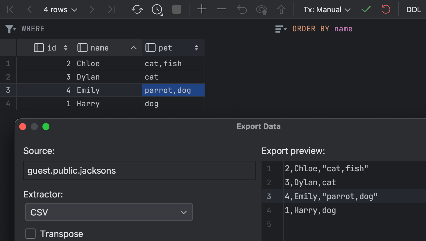Commit the transaction with the green checkmark
426x241 pixels.
(x=366, y=9)
